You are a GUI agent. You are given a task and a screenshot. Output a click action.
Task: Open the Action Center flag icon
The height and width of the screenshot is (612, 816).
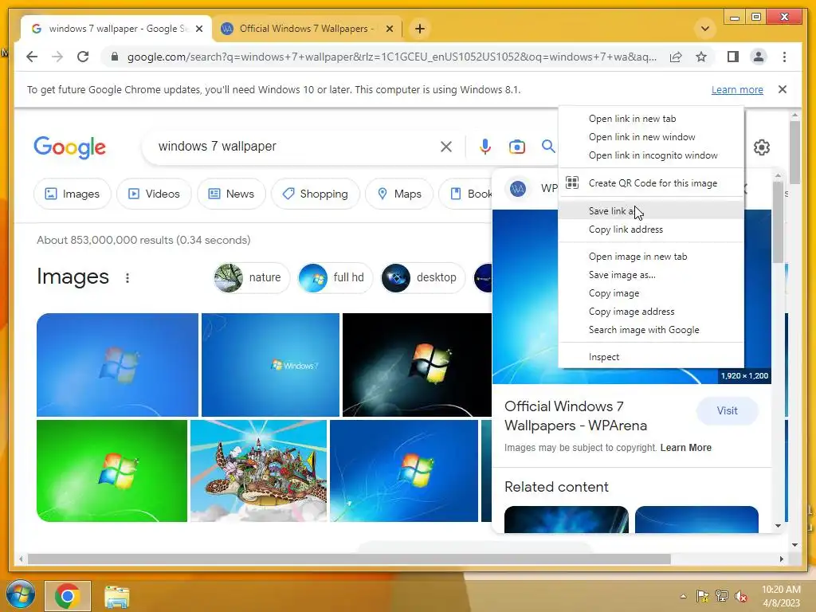702,596
